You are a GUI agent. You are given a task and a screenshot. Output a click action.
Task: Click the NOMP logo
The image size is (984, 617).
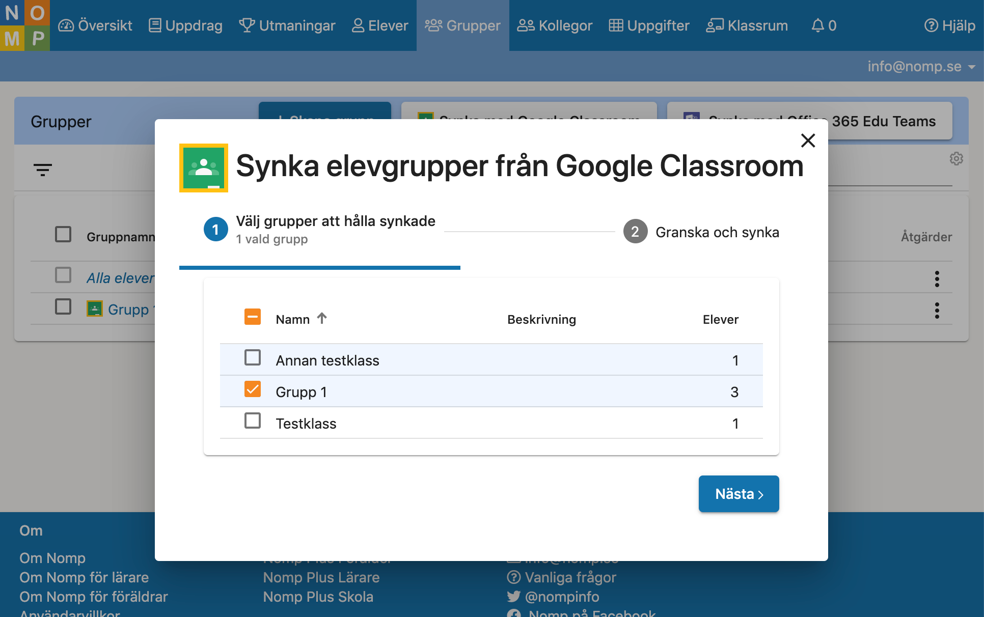click(25, 25)
